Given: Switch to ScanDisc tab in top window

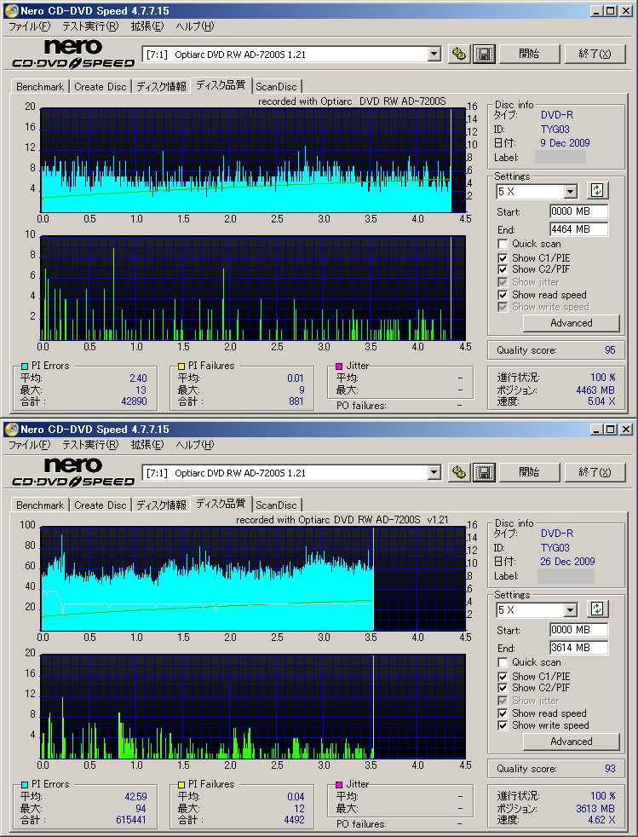Looking at the screenshot, I should tap(276, 86).
